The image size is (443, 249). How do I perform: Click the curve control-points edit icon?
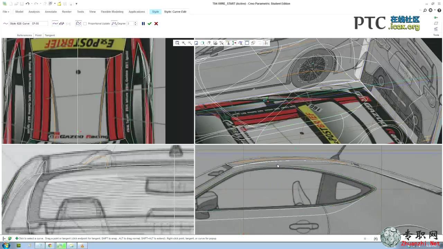pyautogui.click(x=79, y=24)
